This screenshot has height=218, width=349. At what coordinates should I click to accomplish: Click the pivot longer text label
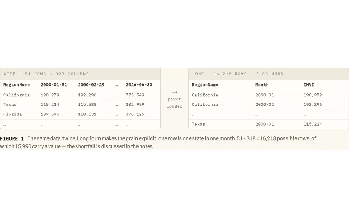pos(174,103)
